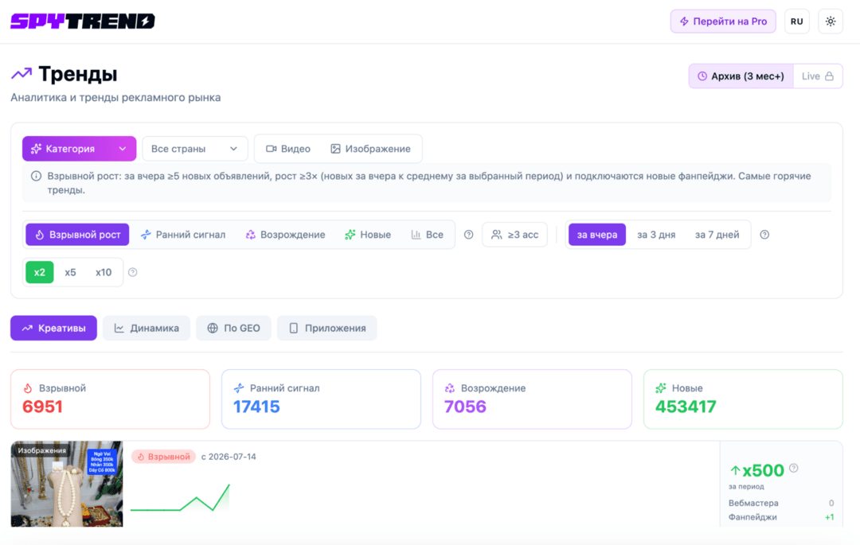The height and width of the screenshot is (545, 860).
Task: Open the 'Новые' 453417 stat card
Action: (743, 399)
